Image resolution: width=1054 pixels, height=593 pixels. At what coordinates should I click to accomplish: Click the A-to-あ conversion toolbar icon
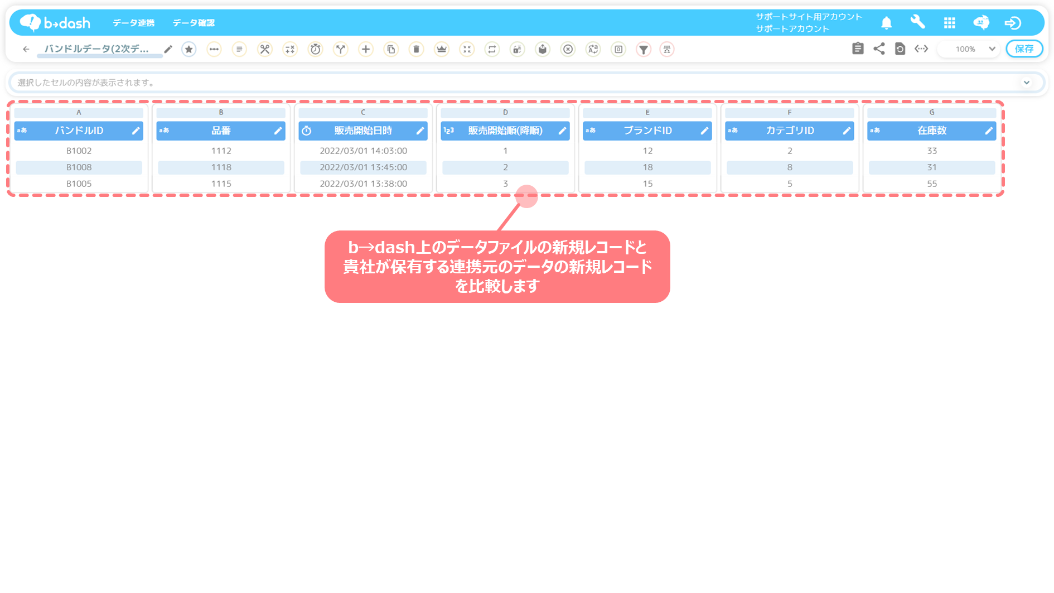(x=593, y=49)
